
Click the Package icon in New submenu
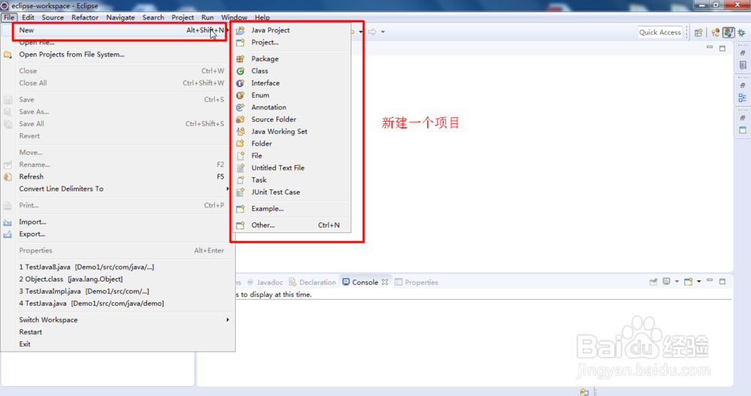click(240, 59)
